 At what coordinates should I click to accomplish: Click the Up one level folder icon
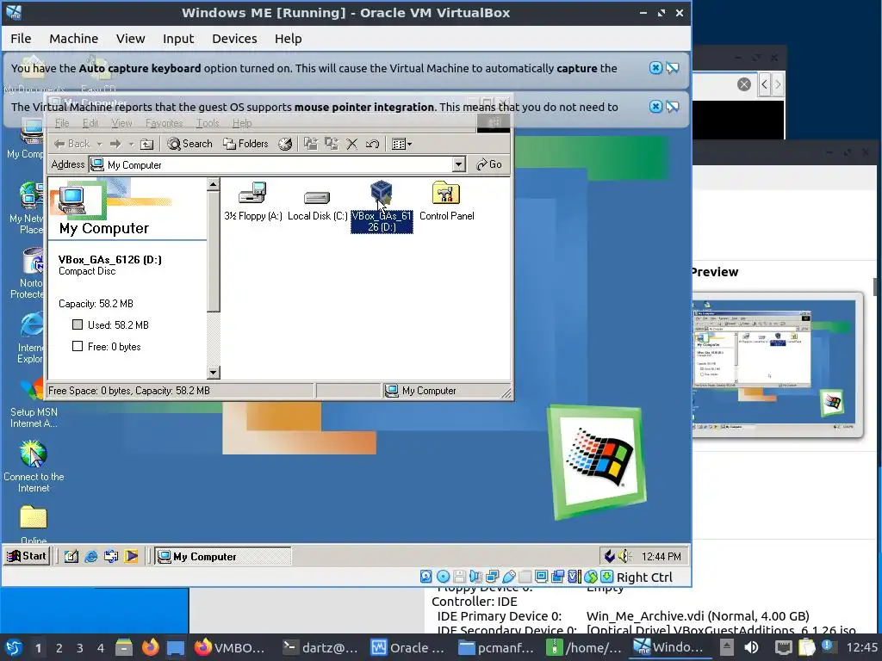[146, 144]
